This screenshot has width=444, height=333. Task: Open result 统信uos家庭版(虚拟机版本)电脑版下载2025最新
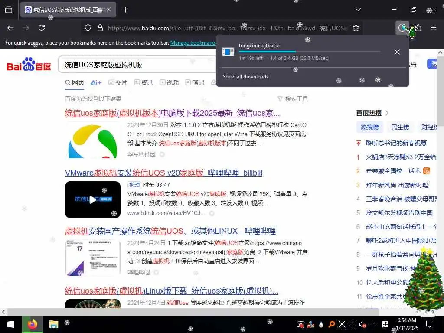pos(172,113)
